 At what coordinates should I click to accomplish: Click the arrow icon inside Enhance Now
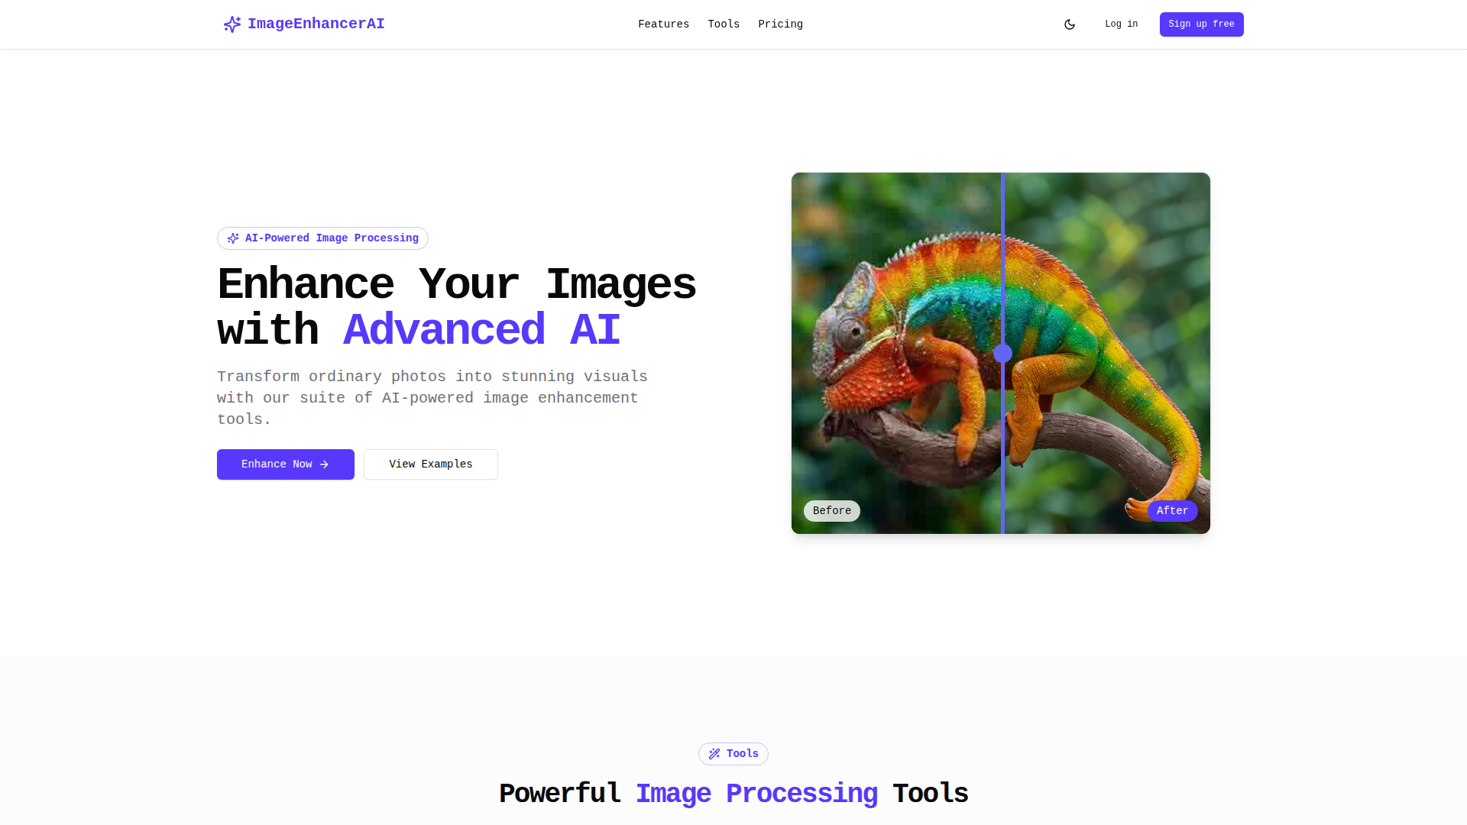(x=324, y=464)
